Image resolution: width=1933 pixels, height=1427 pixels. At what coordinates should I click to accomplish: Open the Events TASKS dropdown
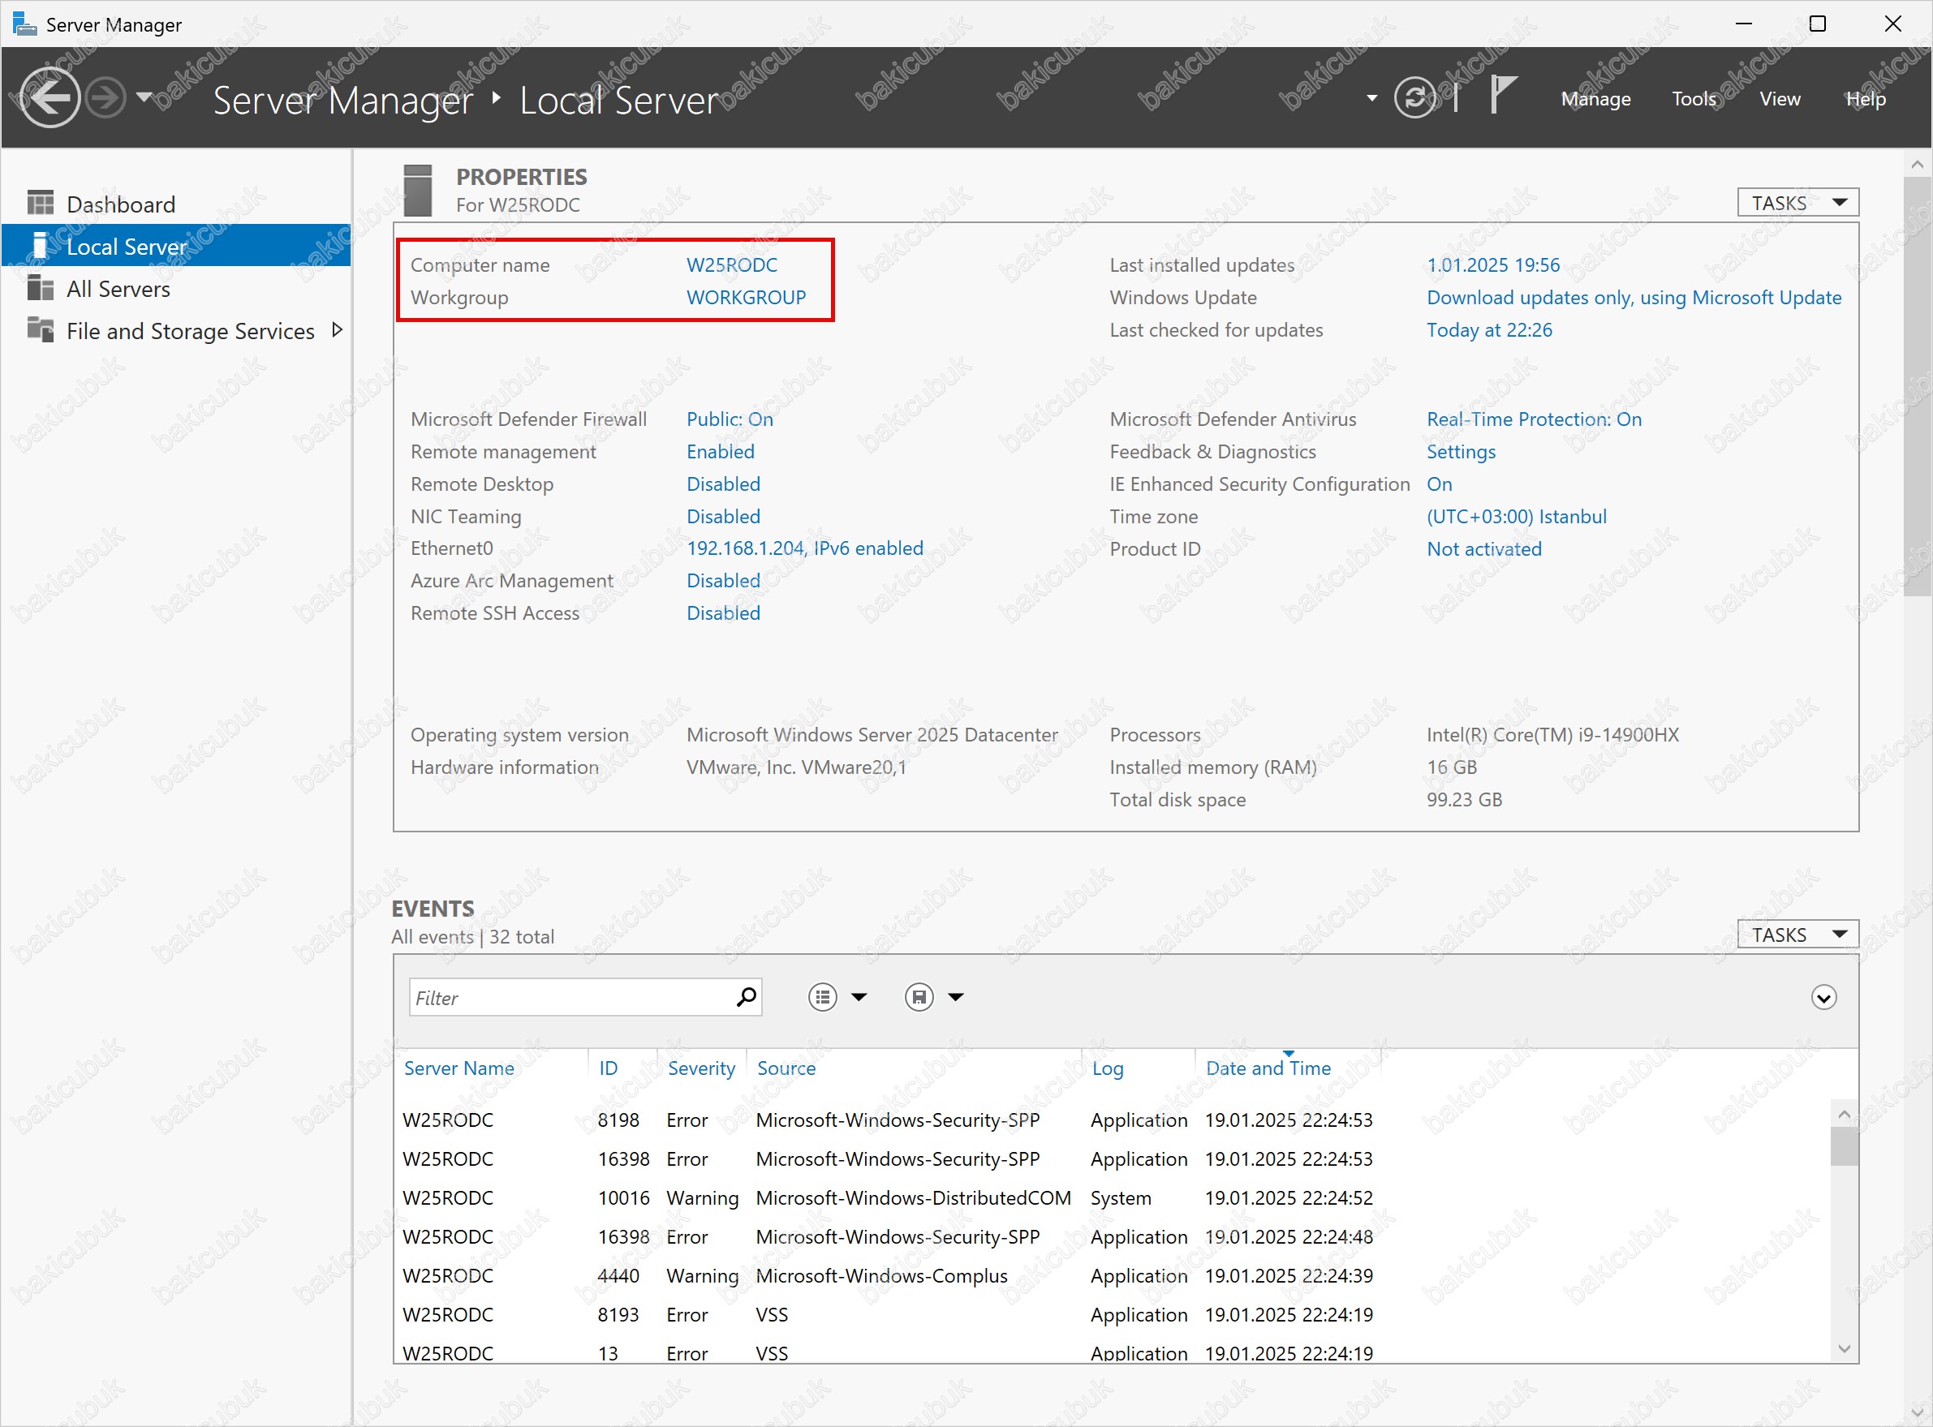pos(1797,935)
